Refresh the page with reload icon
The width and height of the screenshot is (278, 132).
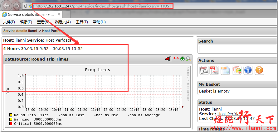[x=25, y=6]
